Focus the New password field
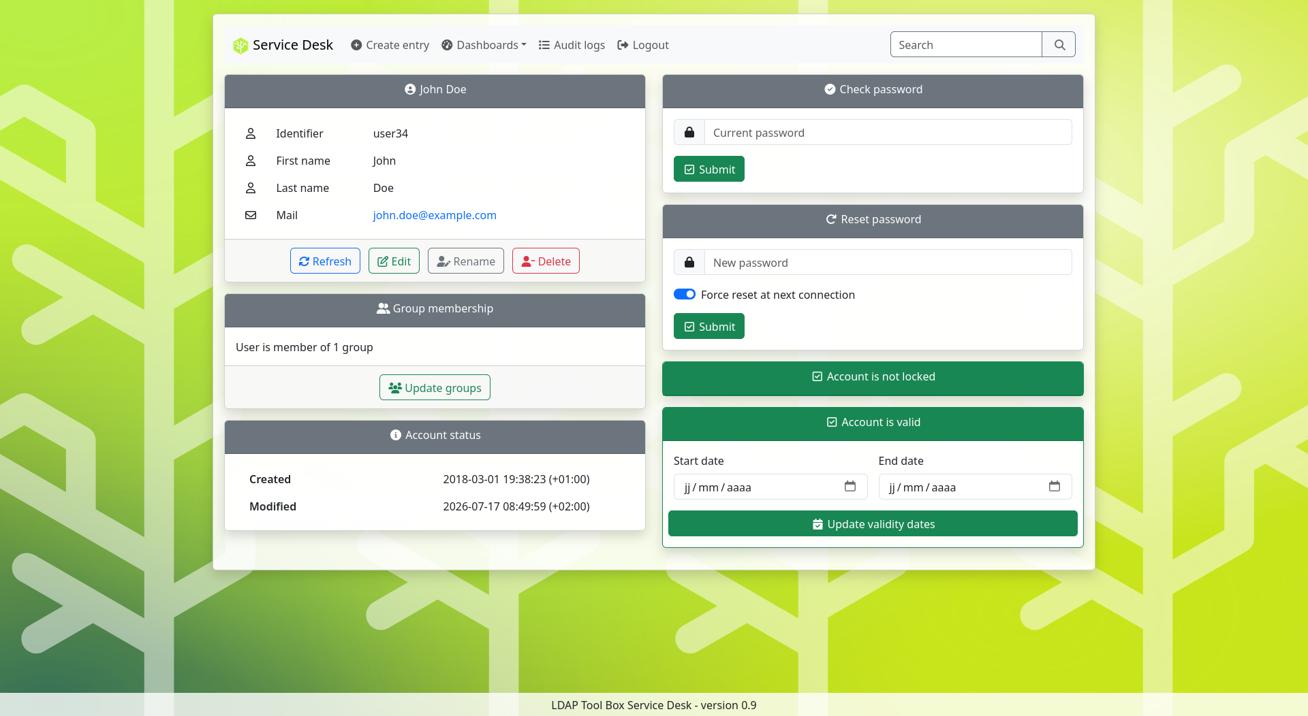 click(888, 262)
